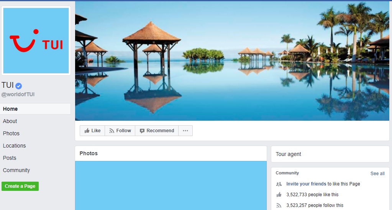Viewport: 392px width, 210px height.
Task: Toggle Follow on the TUI page
Action: (120, 131)
